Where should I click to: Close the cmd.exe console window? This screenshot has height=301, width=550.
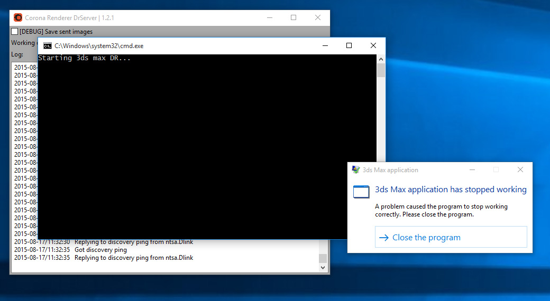[x=373, y=46]
